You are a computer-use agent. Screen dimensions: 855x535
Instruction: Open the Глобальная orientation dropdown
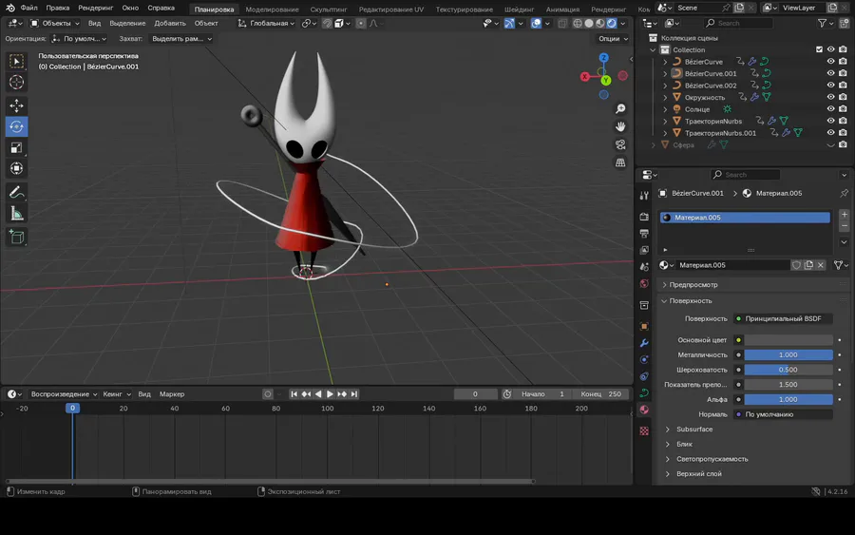pyautogui.click(x=267, y=24)
